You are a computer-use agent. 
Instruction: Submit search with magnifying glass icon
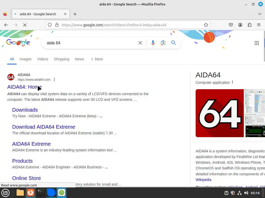173,43
